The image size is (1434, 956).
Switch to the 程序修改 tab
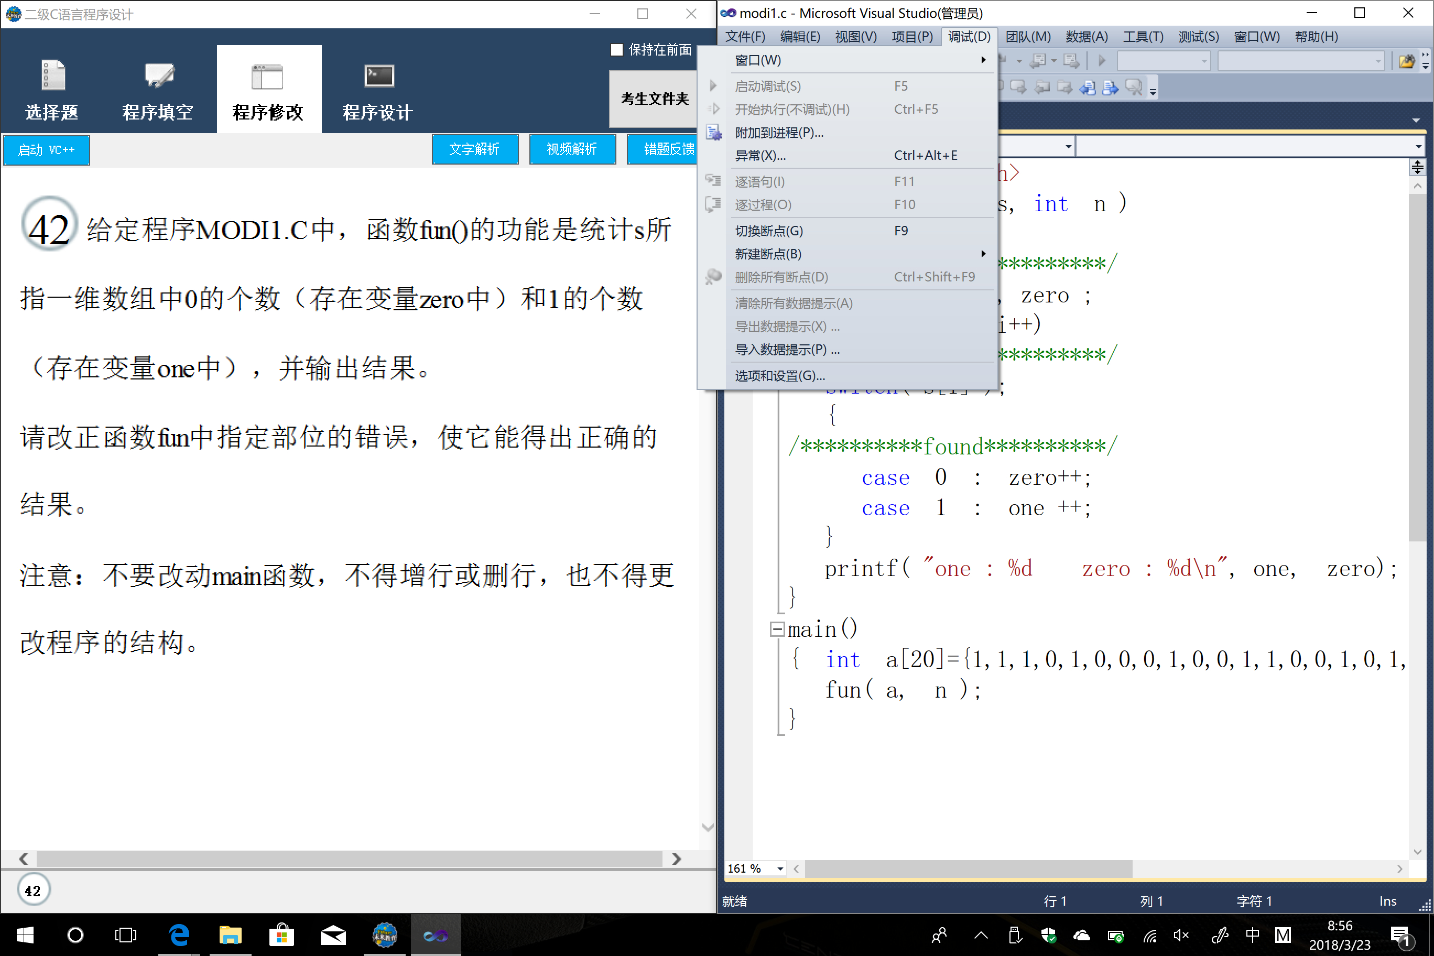tap(269, 89)
